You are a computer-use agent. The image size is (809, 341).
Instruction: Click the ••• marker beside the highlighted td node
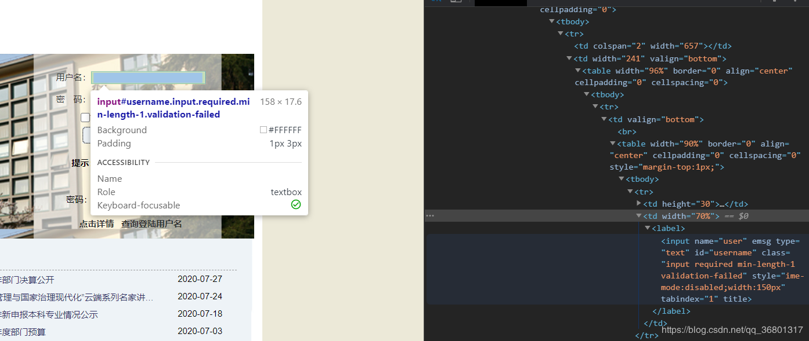[x=430, y=215]
